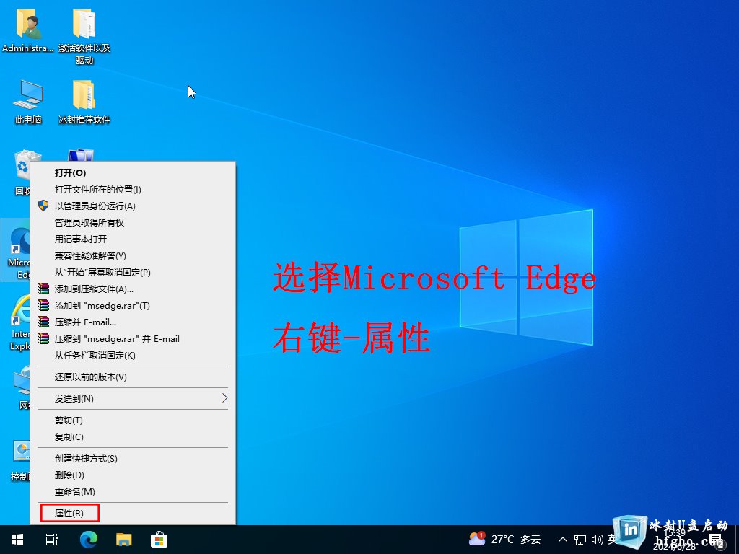Viewport: 739px width, 554px height.
Task: Choose 删除(D) from the menu
Action: tap(133, 475)
